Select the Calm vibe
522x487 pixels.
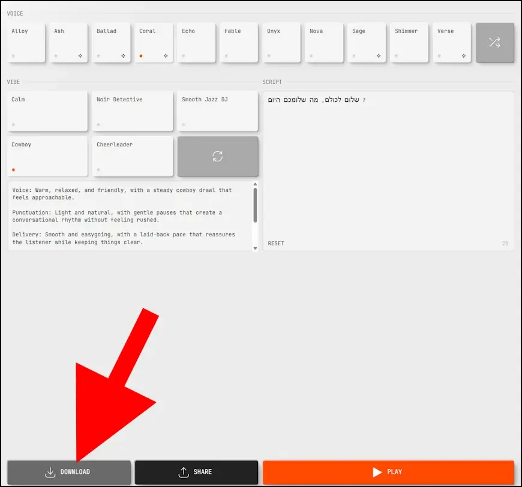47,111
